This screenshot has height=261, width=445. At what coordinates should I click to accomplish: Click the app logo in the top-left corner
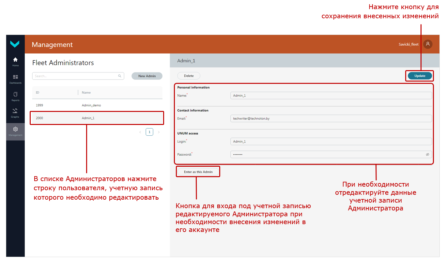point(15,44)
